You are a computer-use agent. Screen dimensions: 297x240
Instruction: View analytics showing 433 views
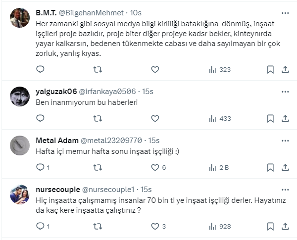[x=220, y=118]
